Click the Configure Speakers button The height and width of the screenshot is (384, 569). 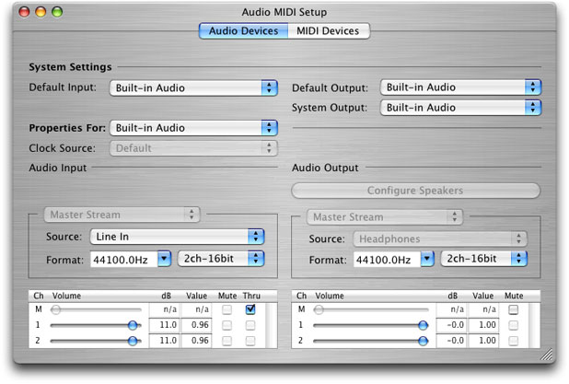pyautogui.click(x=416, y=191)
